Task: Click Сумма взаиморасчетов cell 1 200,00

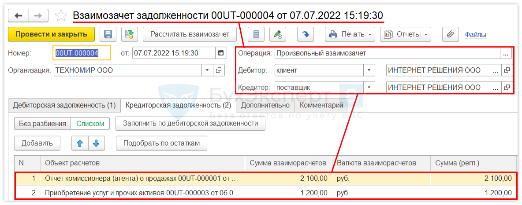Action: tap(288, 192)
